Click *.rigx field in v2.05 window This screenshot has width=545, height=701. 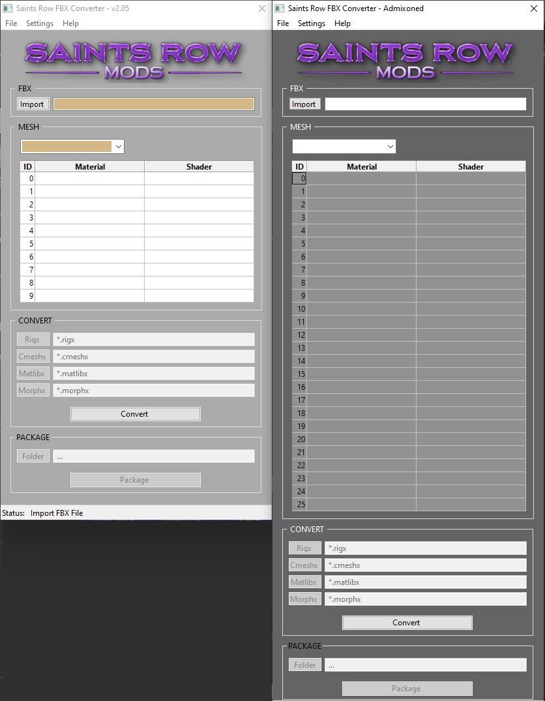coord(154,339)
